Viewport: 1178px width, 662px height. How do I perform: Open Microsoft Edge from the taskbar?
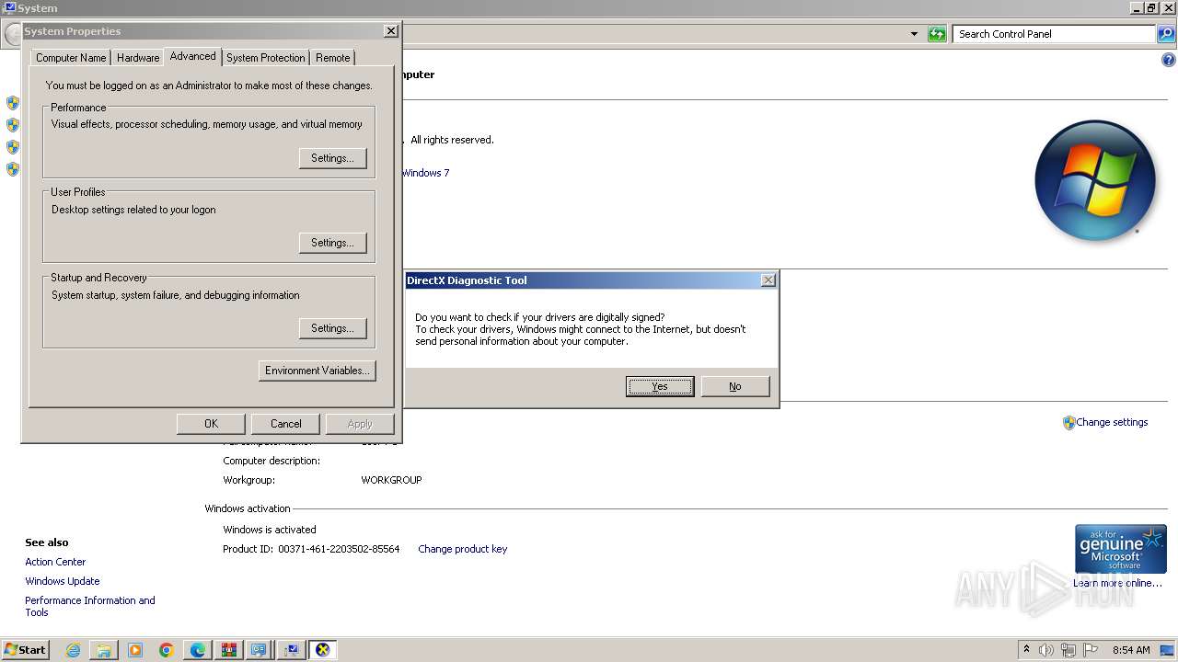pyautogui.click(x=198, y=650)
